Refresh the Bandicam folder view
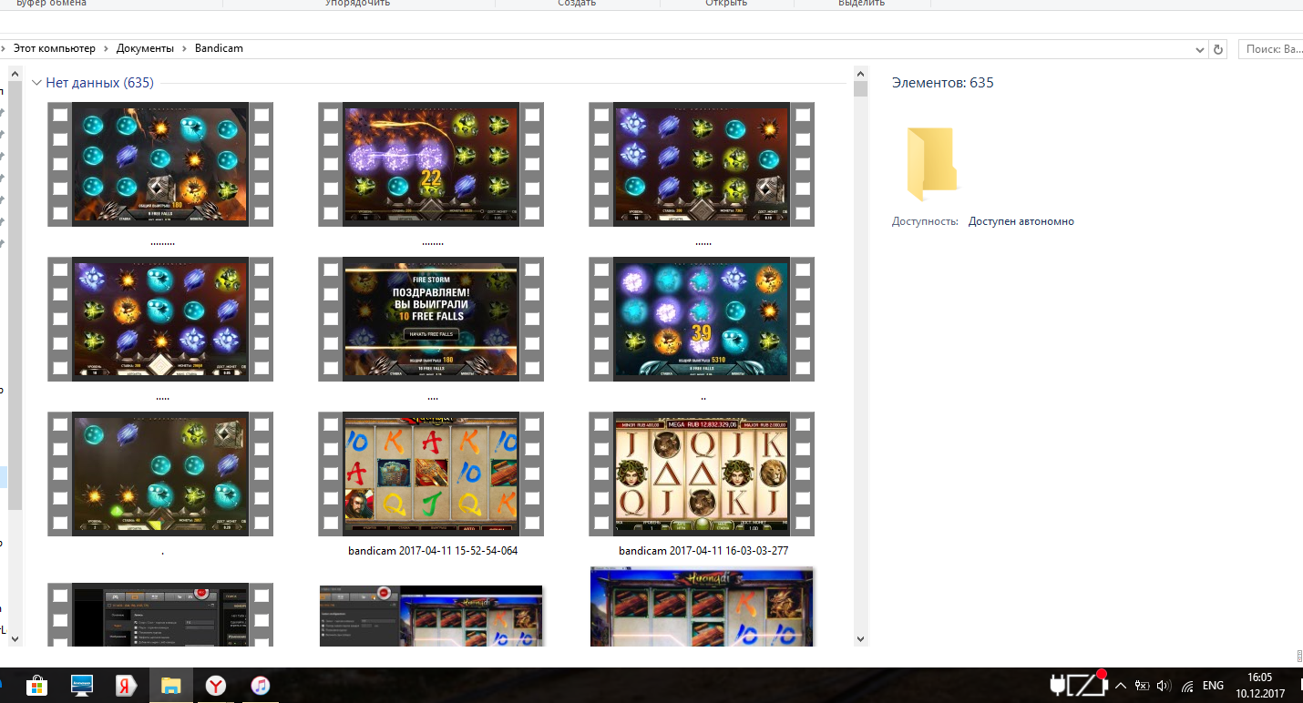This screenshot has height=703, width=1303. [x=1219, y=49]
